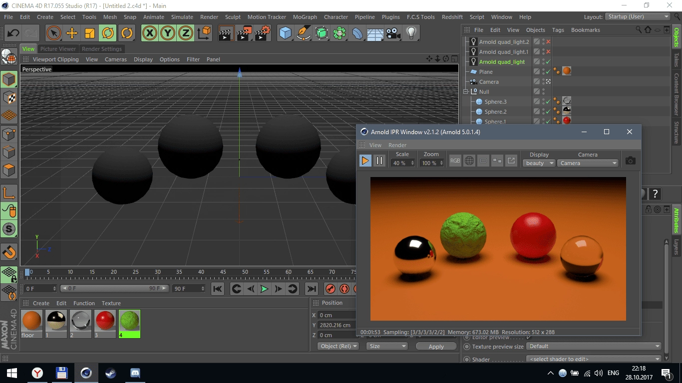
Task: Select the Camera object row
Action: coord(489,82)
